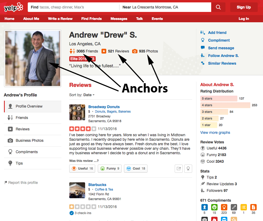Open the Talk menu item
The width and height of the screenshot is (263, 221).
(140, 19)
